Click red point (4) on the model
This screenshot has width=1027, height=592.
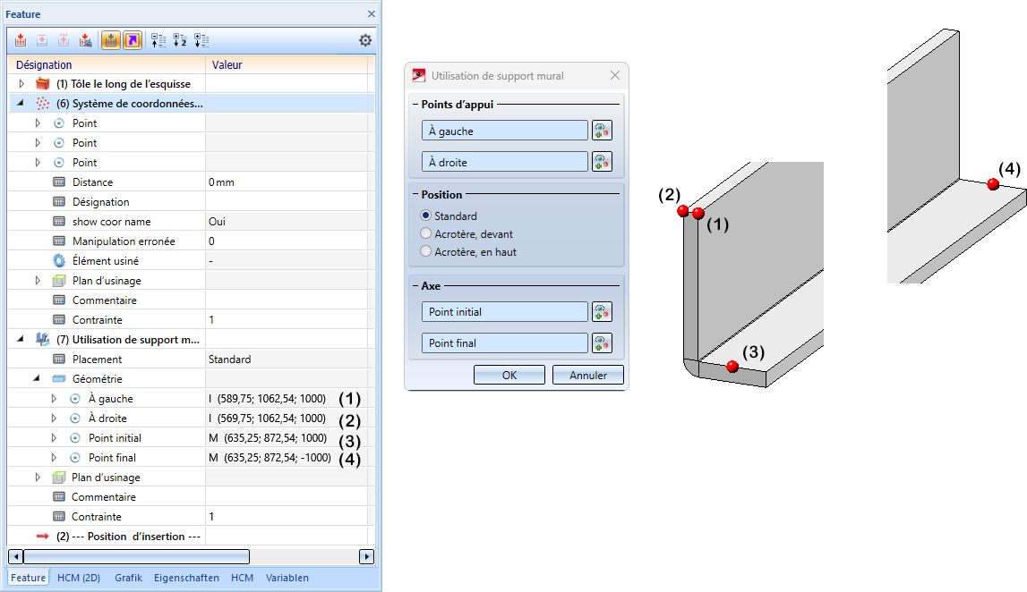[993, 184]
